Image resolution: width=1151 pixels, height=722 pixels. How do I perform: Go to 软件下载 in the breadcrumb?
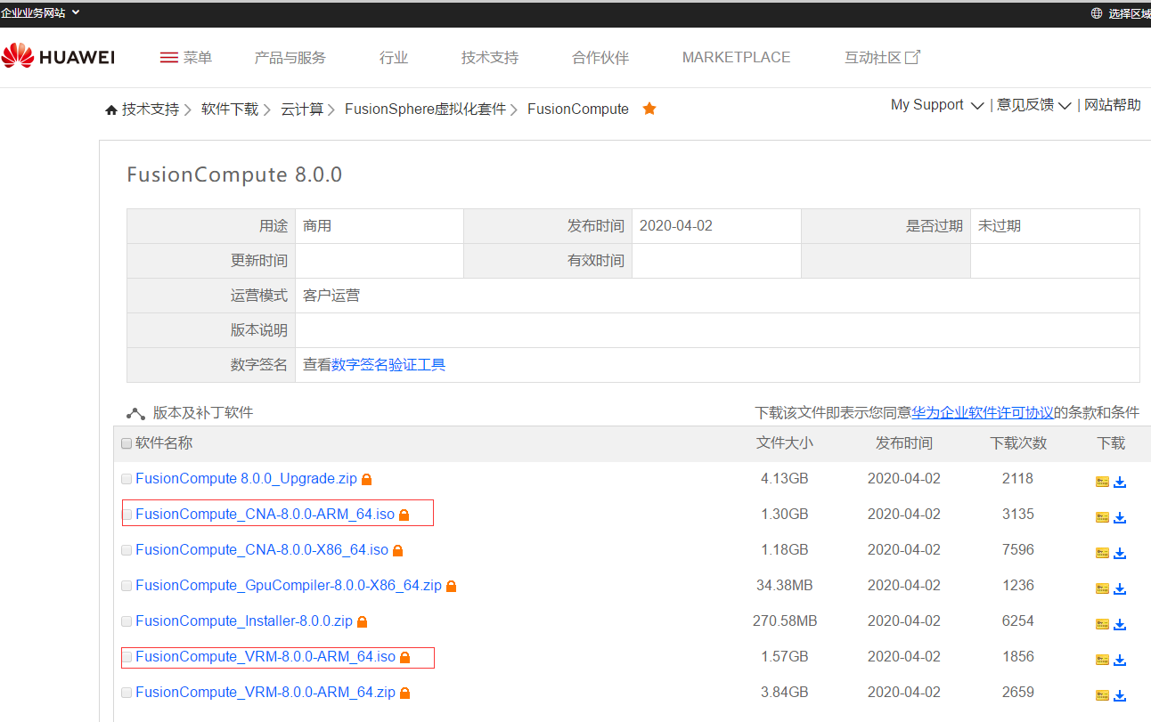230,110
